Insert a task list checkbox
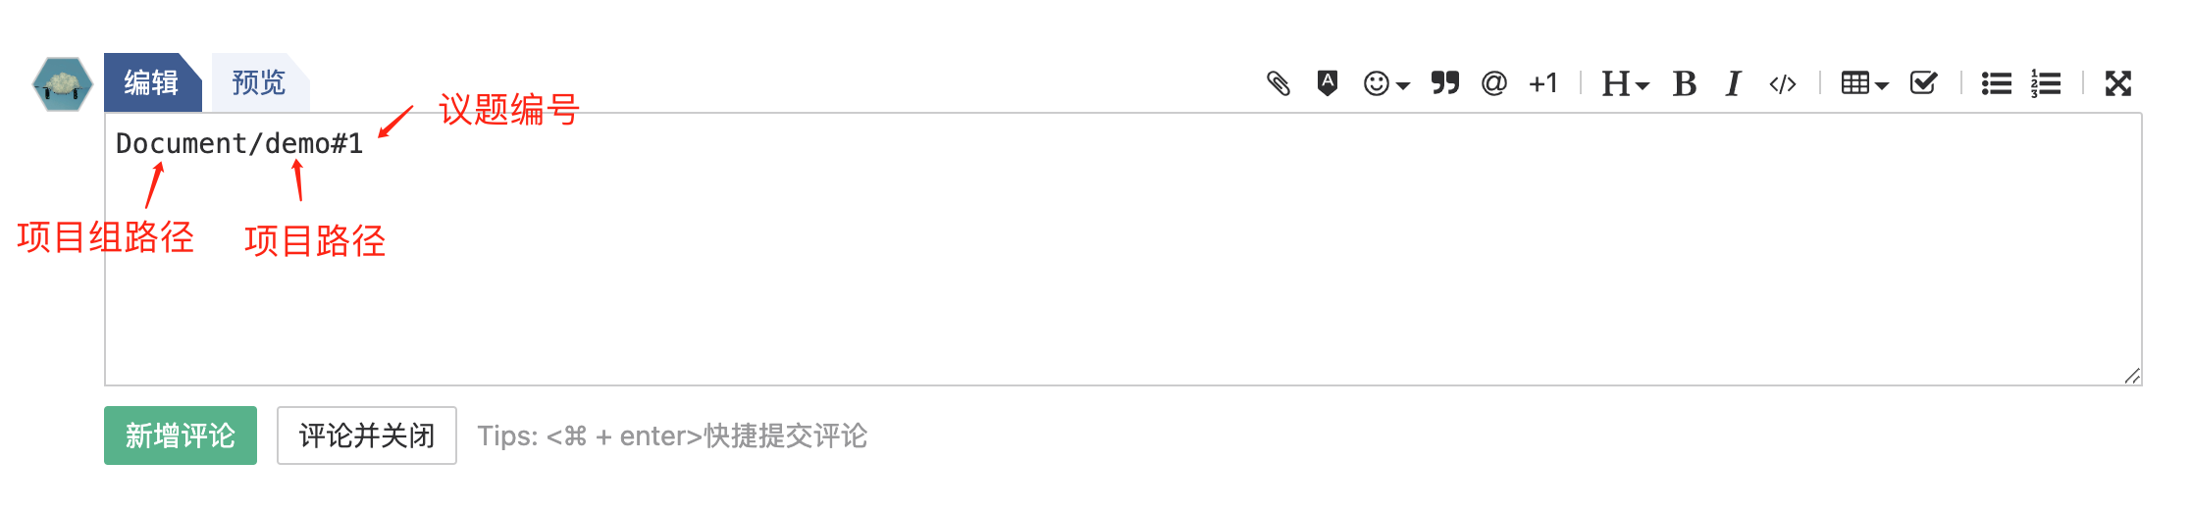The width and height of the screenshot is (2192, 512). pos(1923,83)
